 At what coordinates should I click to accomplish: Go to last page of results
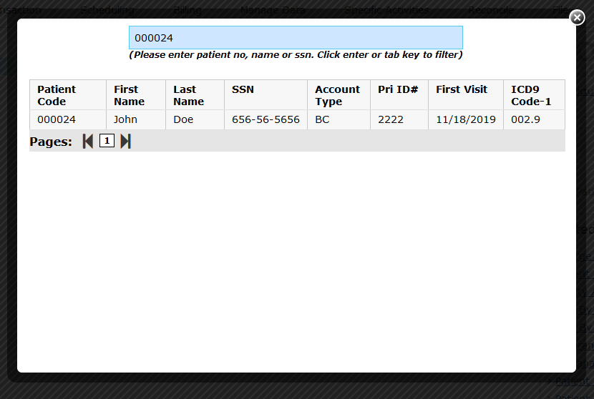click(125, 142)
